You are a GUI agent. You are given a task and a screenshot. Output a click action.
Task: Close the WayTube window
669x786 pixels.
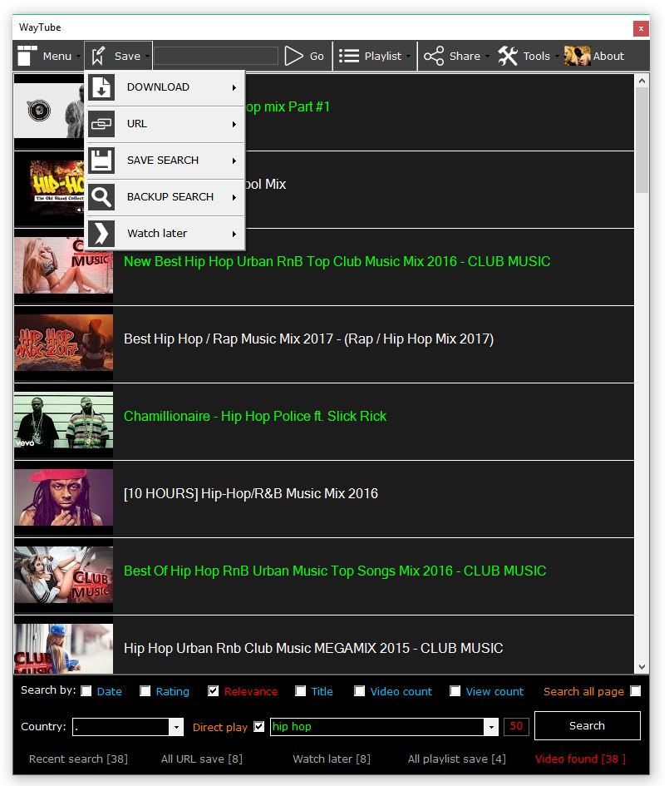(641, 28)
